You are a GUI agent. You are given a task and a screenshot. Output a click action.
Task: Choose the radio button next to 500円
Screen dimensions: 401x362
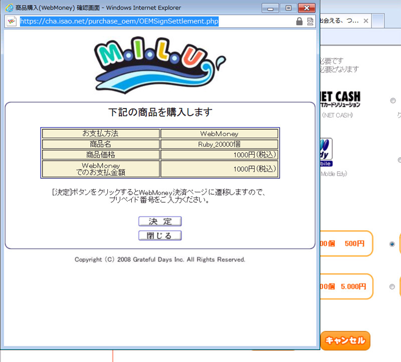pos(392,244)
